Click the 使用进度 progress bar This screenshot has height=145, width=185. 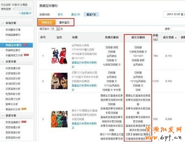(22, 9)
